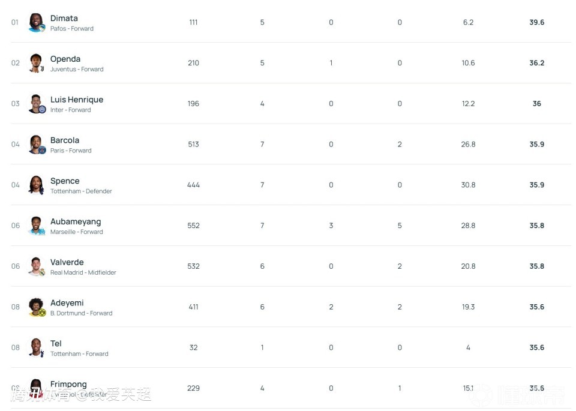
Task: Open the Aubameyang name link
Action: pyautogui.click(x=75, y=221)
